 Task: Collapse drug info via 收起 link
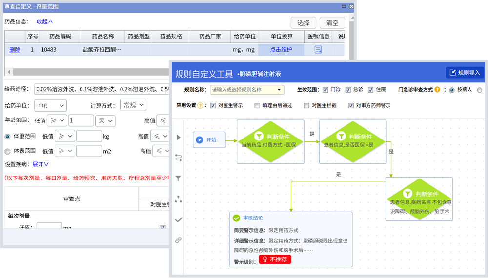(x=44, y=22)
